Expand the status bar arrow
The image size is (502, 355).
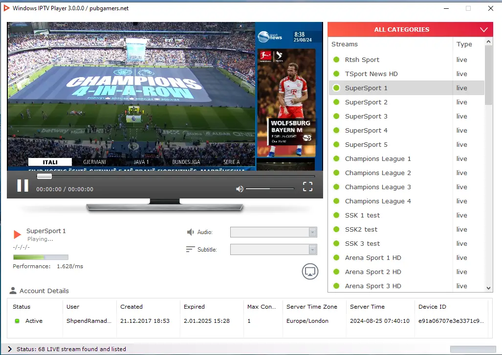[10, 349]
